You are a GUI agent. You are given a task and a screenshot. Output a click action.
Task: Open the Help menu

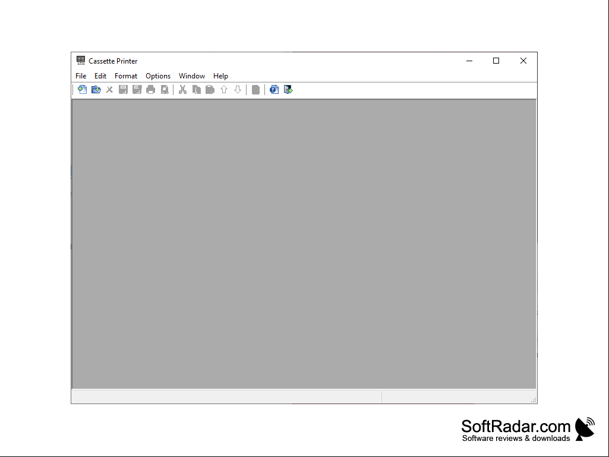click(x=220, y=76)
